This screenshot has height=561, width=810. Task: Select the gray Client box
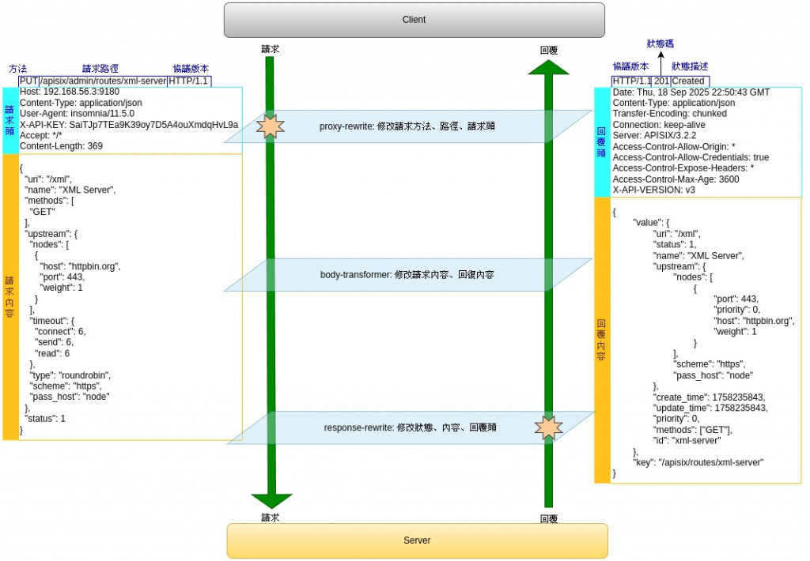point(414,20)
